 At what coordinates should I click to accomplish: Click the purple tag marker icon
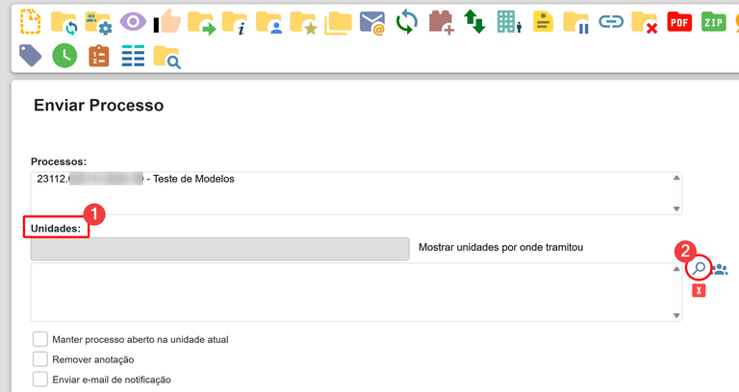(x=30, y=56)
